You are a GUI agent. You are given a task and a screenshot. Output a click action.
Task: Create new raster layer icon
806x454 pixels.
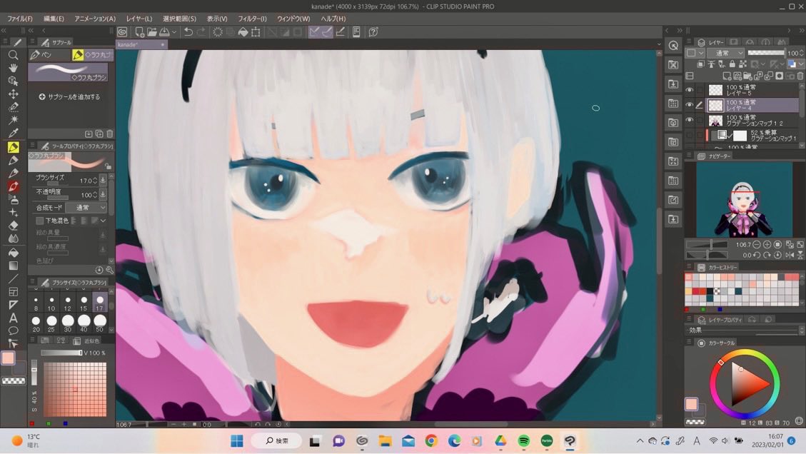[727, 76]
